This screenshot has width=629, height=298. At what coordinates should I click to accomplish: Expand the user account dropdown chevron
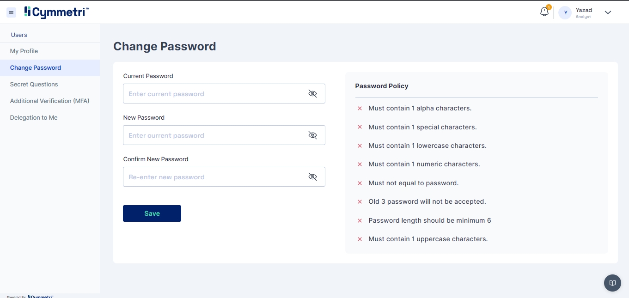608,12
